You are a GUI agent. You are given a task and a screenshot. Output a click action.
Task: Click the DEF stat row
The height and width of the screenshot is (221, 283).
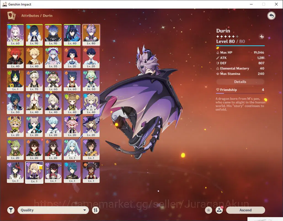240,63
